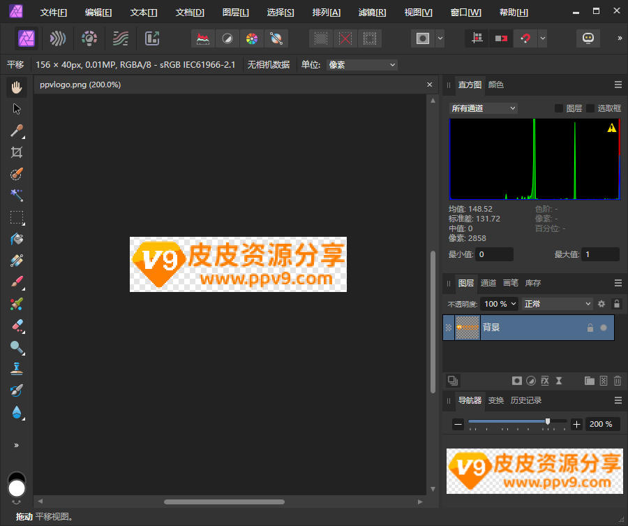628x526 pixels.
Task: Select the Blur Brush droplet tool
Action: click(17, 412)
